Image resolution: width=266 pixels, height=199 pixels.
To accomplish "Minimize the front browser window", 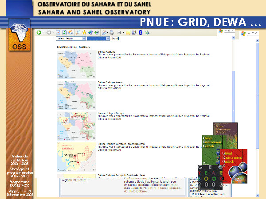I will [x=226, y=31].
